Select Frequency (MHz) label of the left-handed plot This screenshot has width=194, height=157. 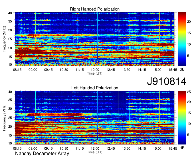(x=4, y=118)
